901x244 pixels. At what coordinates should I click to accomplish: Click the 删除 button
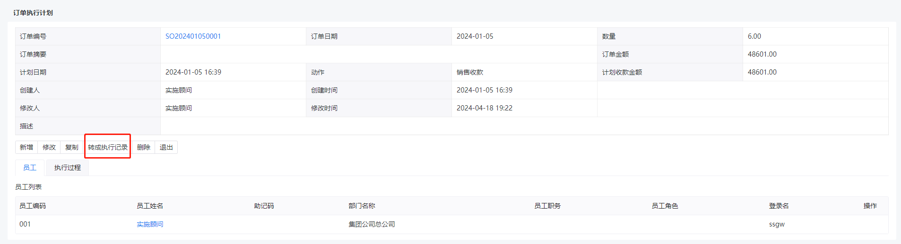point(144,147)
